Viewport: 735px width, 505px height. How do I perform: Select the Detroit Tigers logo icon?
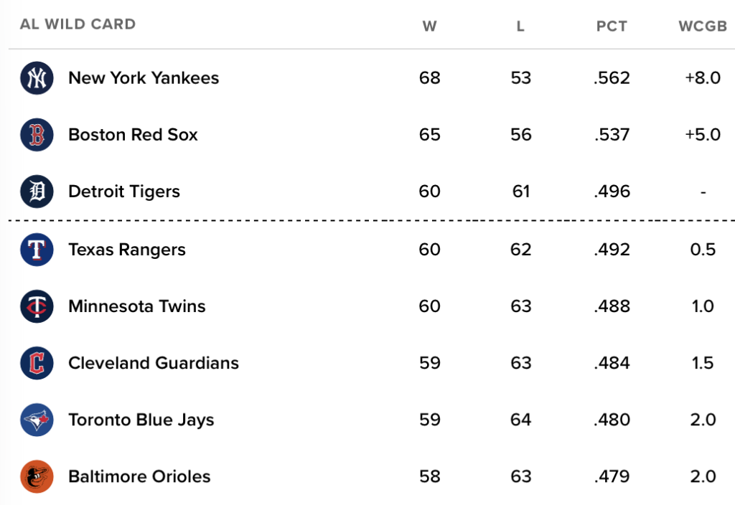tap(37, 191)
